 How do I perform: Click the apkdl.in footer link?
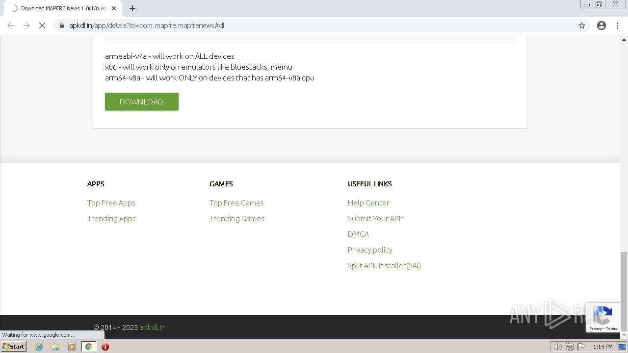153,327
